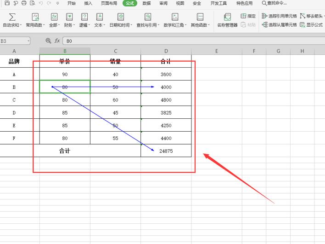Image resolution: width=325 pixels, height=244 pixels.
Task: Click the 其他函数 icon
Action: [200, 17]
